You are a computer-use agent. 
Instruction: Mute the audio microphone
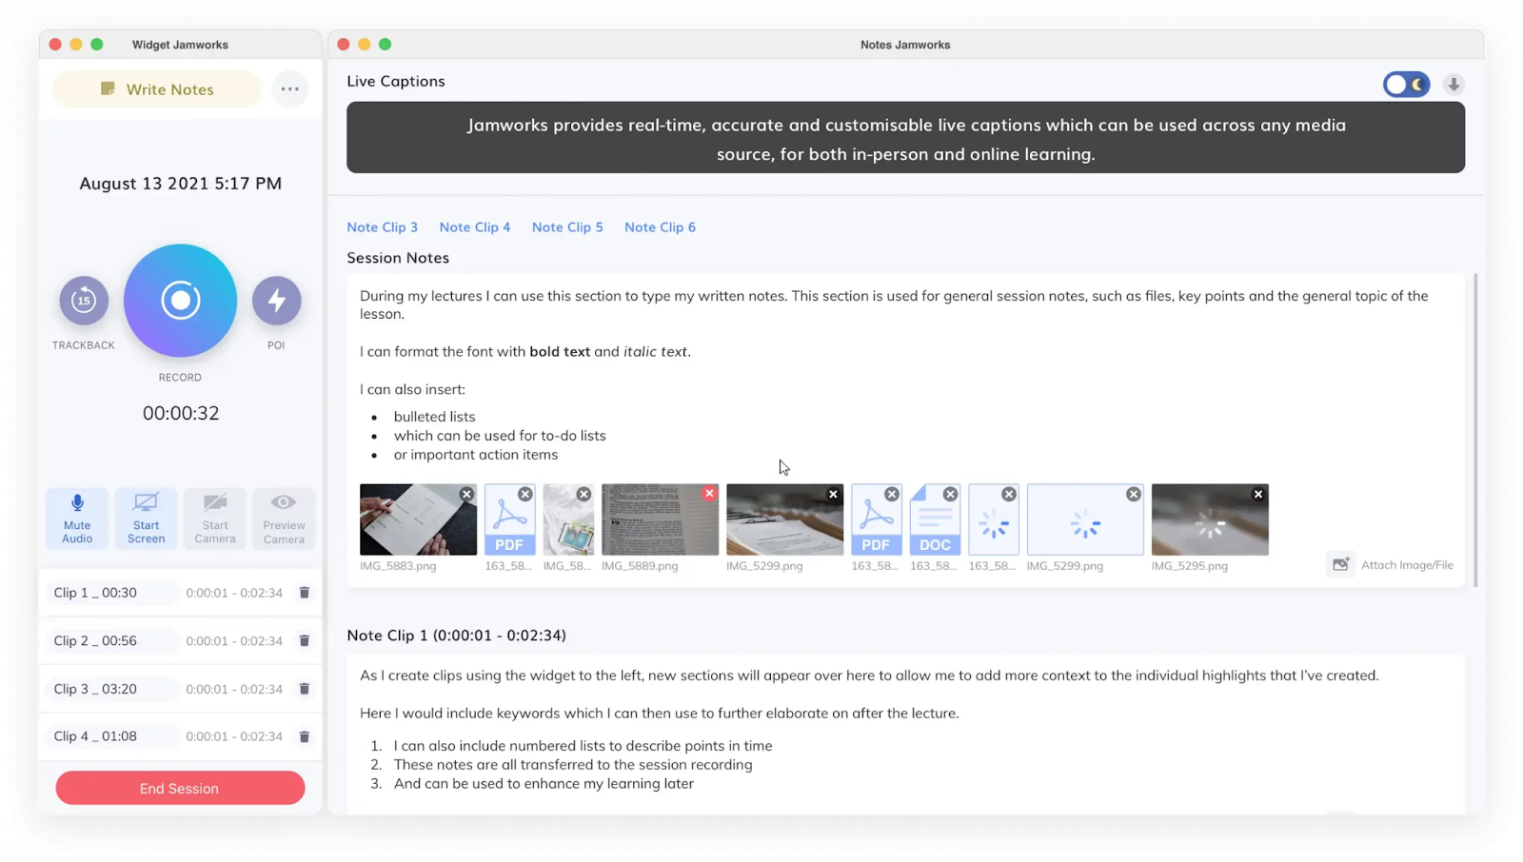click(x=77, y=519)
